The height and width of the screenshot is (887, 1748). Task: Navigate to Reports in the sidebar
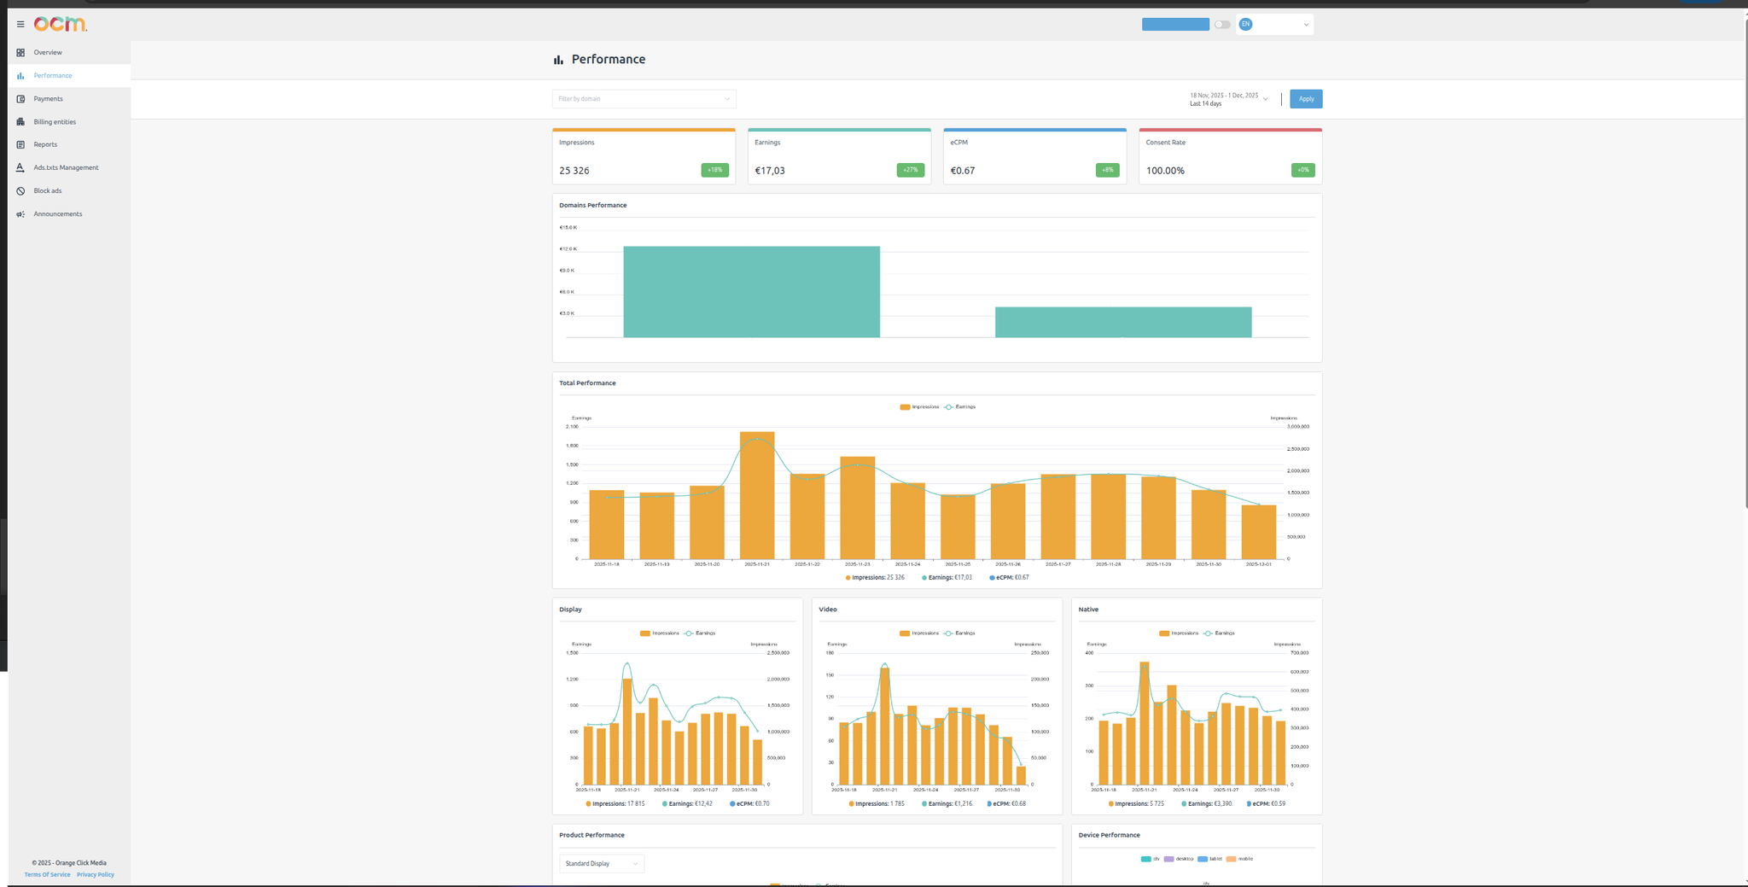pos(44,144)
